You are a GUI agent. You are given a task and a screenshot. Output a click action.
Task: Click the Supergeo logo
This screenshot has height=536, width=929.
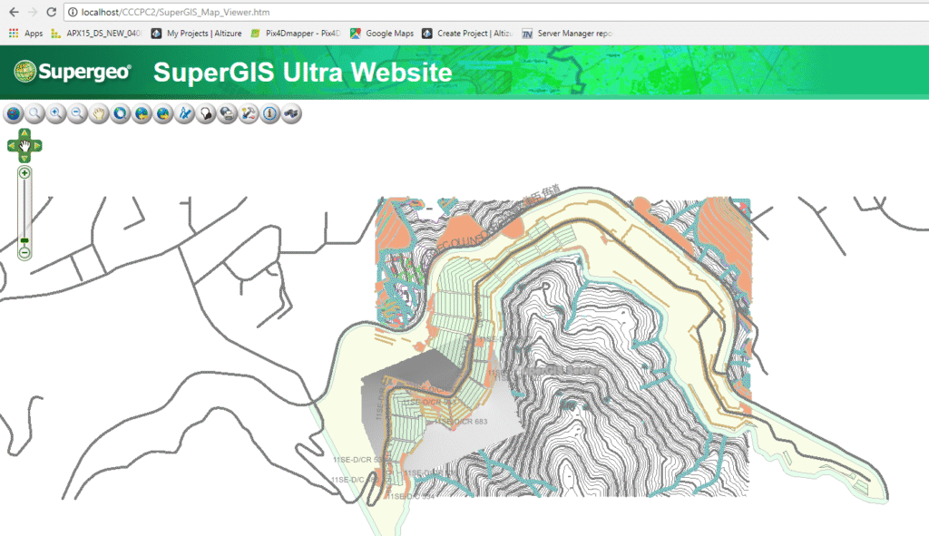pos(73,72)
